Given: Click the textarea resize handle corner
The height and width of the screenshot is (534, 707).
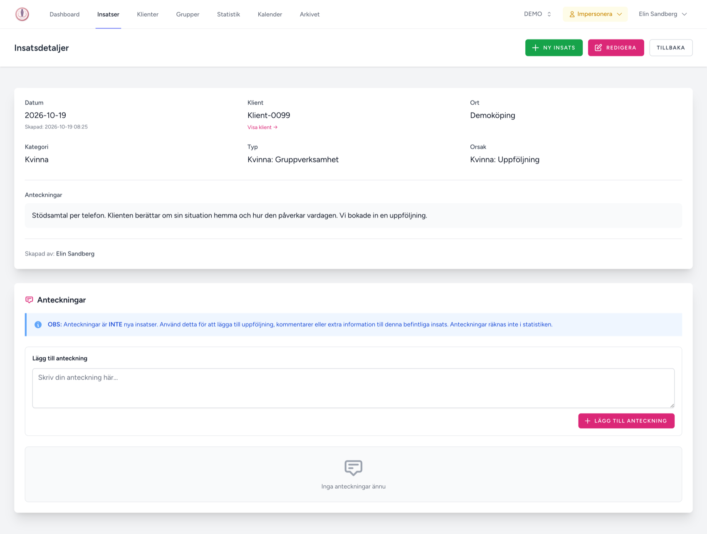Looking at the screenshot, I should [x=672, y=405].
